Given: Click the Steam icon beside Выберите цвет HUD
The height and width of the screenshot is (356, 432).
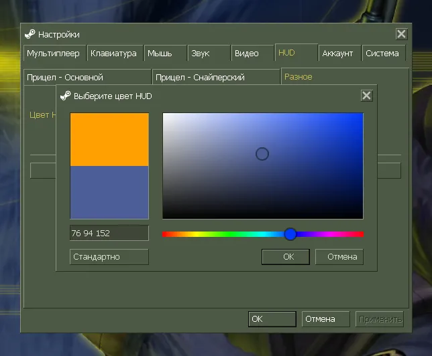Looking at the screenshot, I should 66,96.
